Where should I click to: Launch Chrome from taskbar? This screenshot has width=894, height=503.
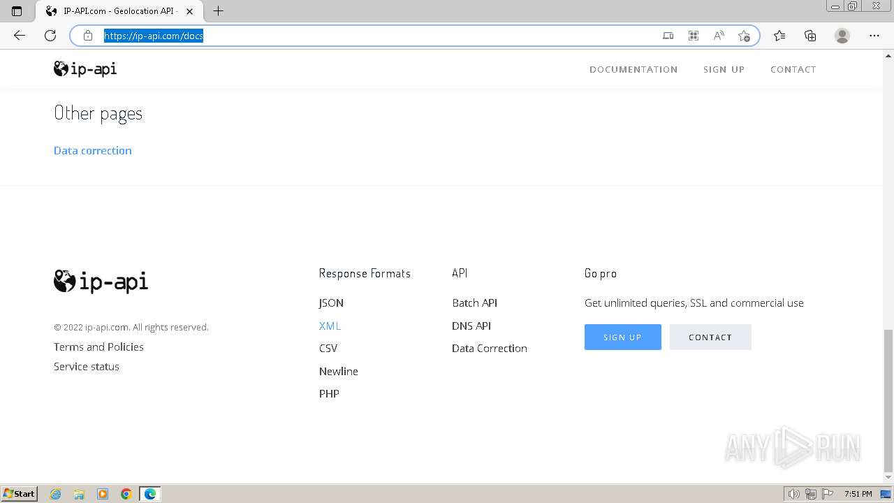(126, 494)
